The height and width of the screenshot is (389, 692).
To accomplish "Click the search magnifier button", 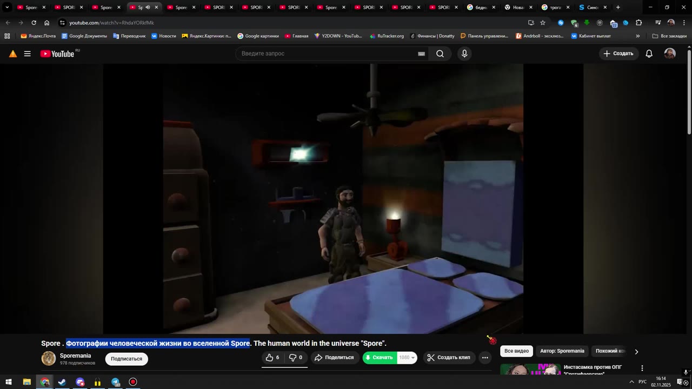I will [x=440, y=53].
